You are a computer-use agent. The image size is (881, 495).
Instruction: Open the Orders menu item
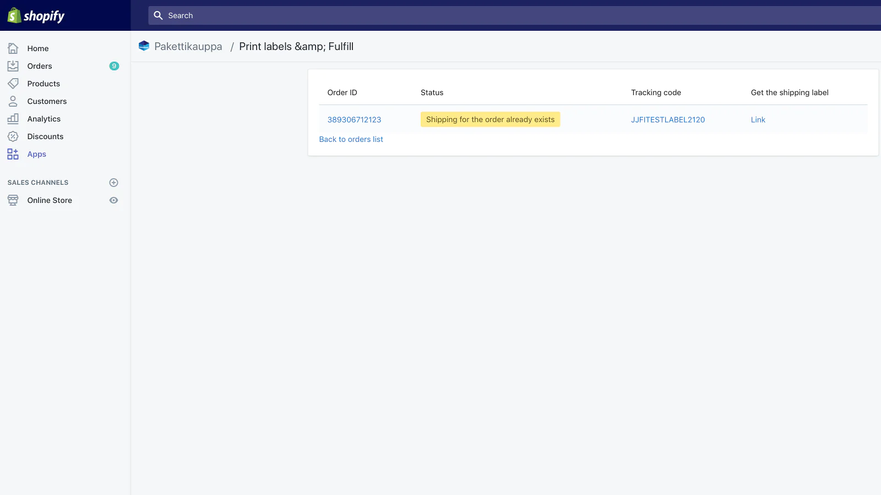pos(40,66)
